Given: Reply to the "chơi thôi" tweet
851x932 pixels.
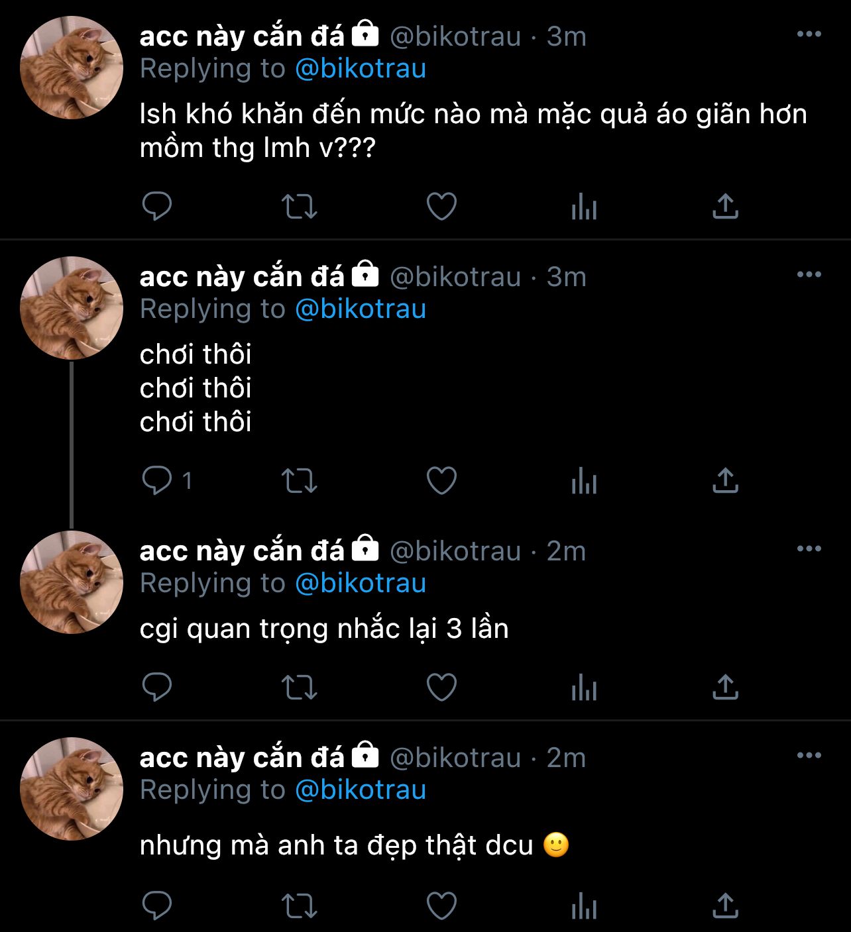Looking at the screenshot, I should 157,480.
